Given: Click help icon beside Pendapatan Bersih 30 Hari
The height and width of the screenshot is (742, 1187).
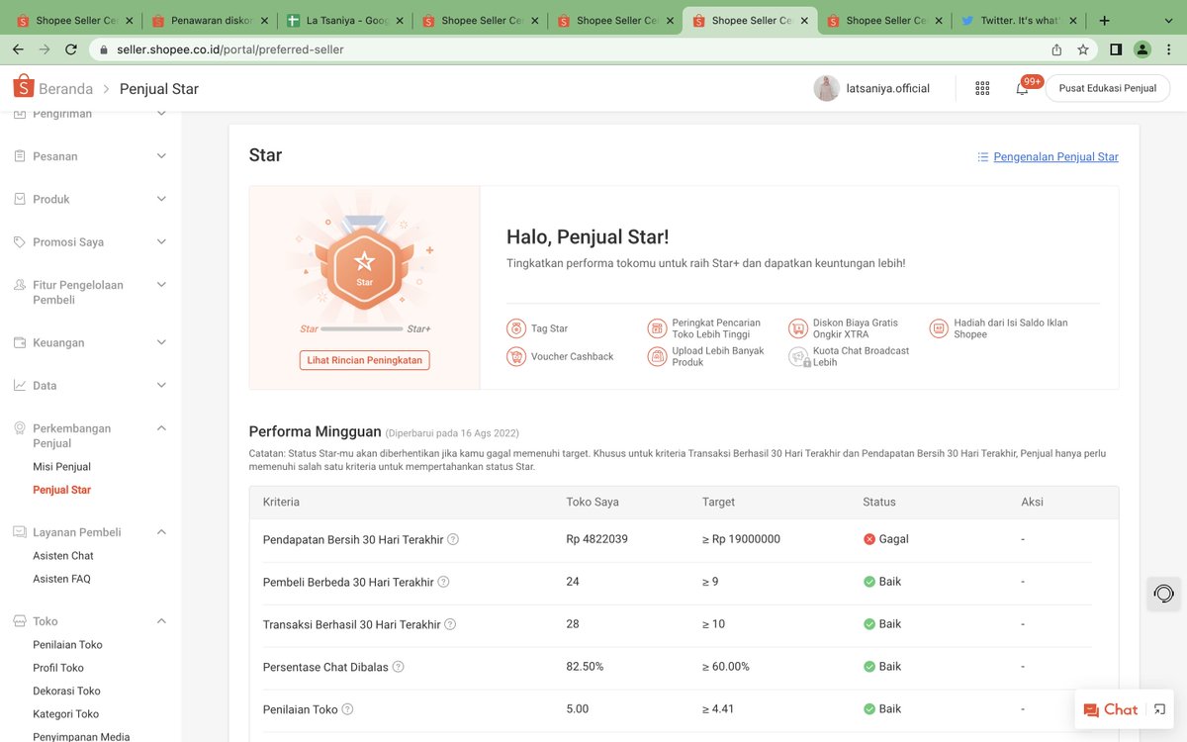Looking at the screenshot, I should click(x=453, y=539).
